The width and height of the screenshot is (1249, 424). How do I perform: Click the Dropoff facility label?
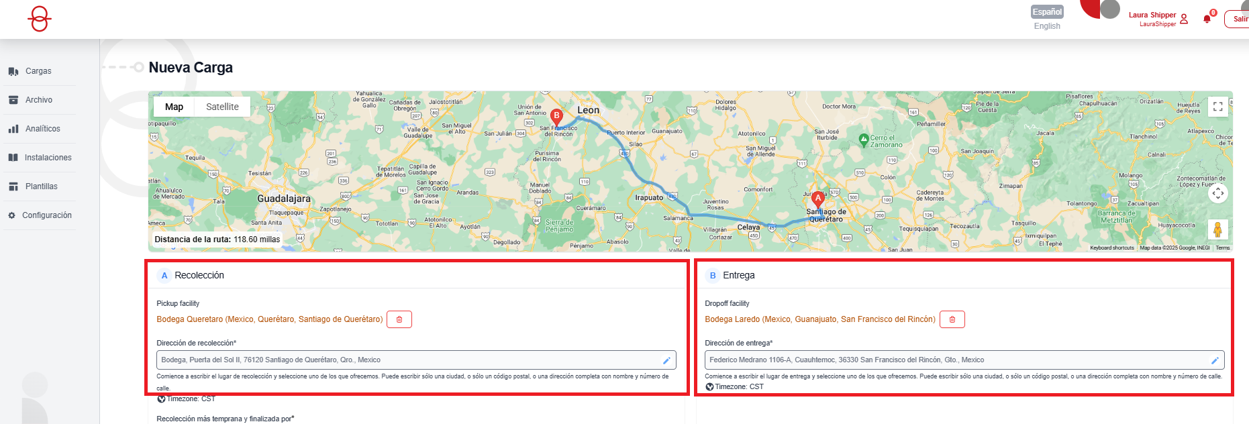[x=727, y=304]
